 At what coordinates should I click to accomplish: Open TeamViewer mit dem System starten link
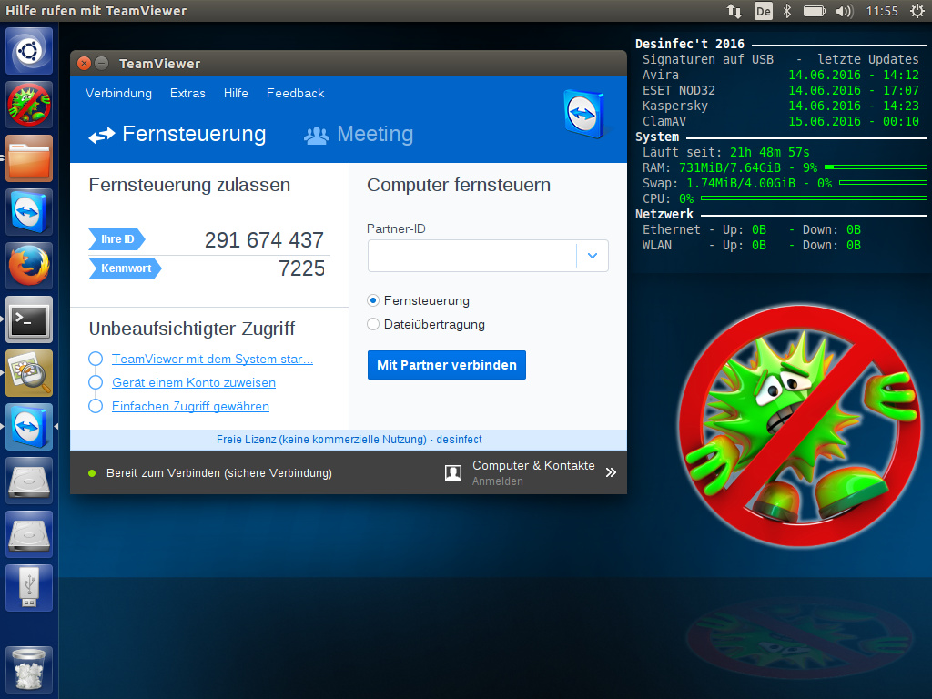tap(212, 359)
